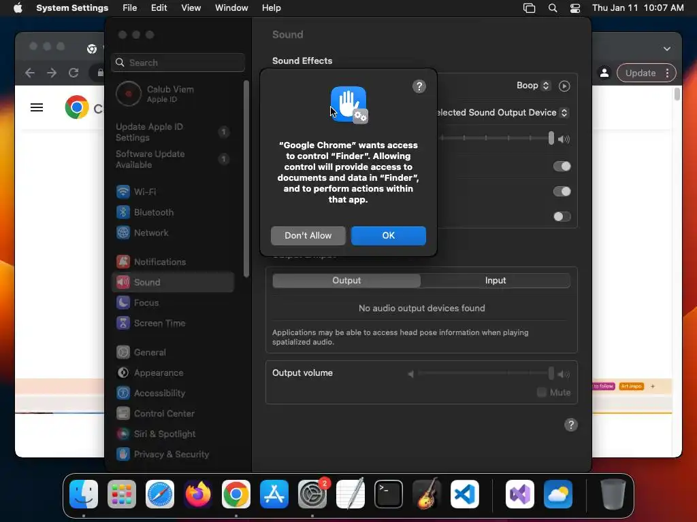Click the Chrome forward arrow

pyautogui.click(x=52, y=73)
